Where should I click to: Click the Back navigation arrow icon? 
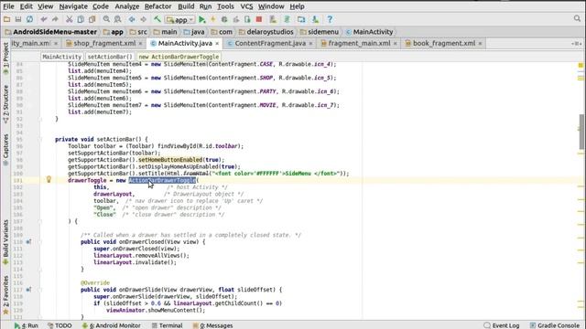coord(132,19)
